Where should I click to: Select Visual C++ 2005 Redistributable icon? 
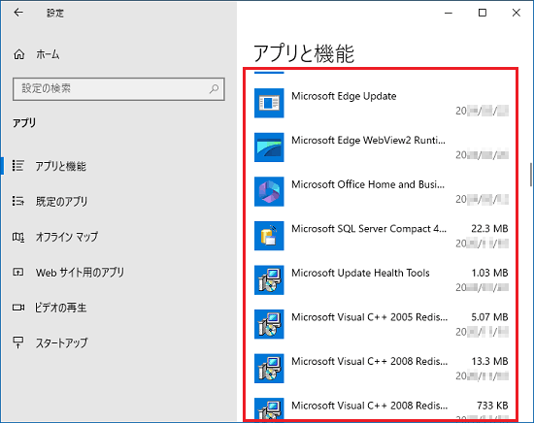coord(269,324)
